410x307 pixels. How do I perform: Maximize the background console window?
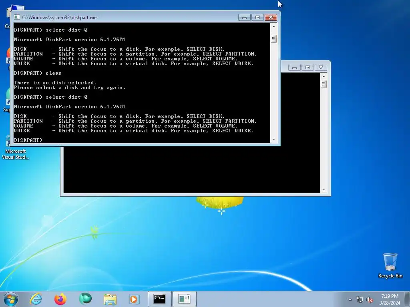(x=307, y=68)
